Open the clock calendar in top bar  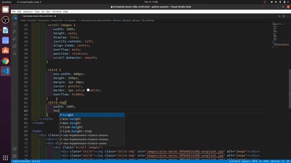pyautogui.click(x=151, y=2)
